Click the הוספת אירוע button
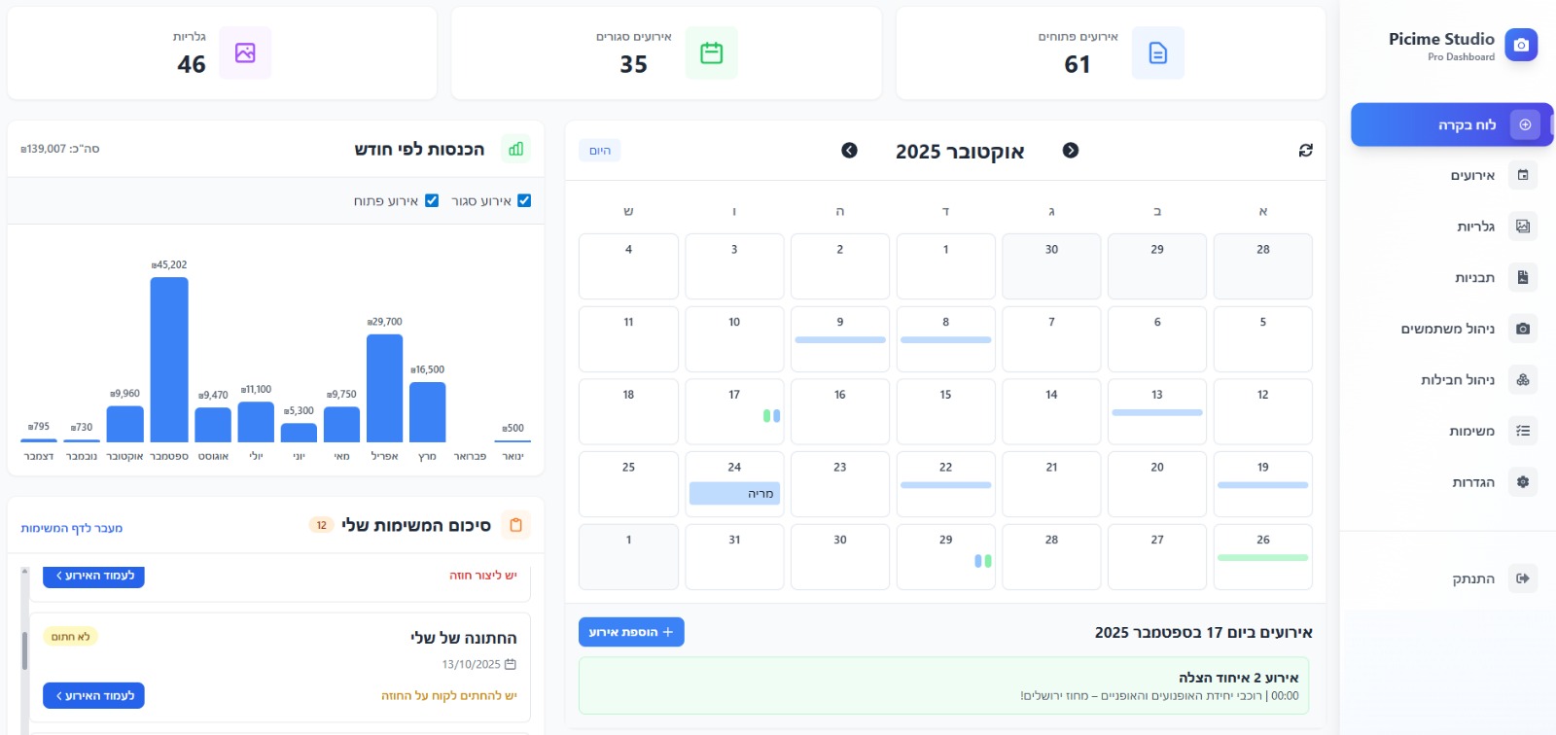The width and height of the screenshot is (1556, 735). point(631,632)
